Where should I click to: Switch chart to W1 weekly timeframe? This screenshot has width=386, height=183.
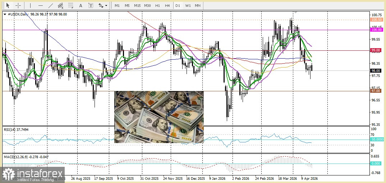188,6
